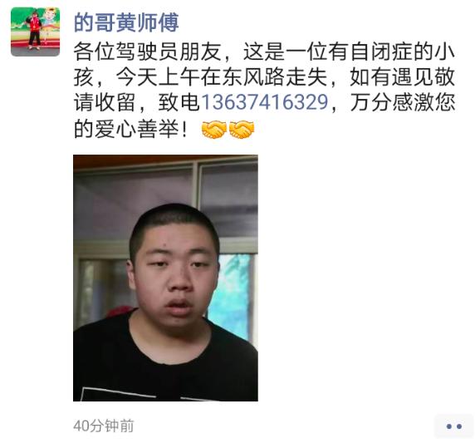Click the 40分钟前 timestamp

(104, 426)
